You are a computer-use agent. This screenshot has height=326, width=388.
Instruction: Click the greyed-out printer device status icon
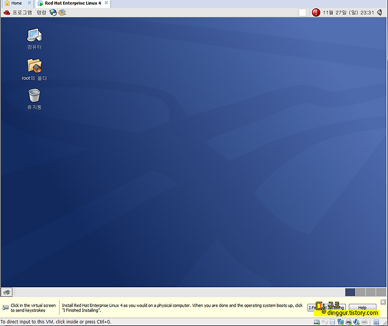tap(364, 322)
